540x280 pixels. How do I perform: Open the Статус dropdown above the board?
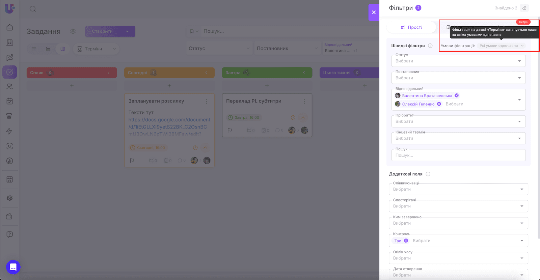coord(219,49)
